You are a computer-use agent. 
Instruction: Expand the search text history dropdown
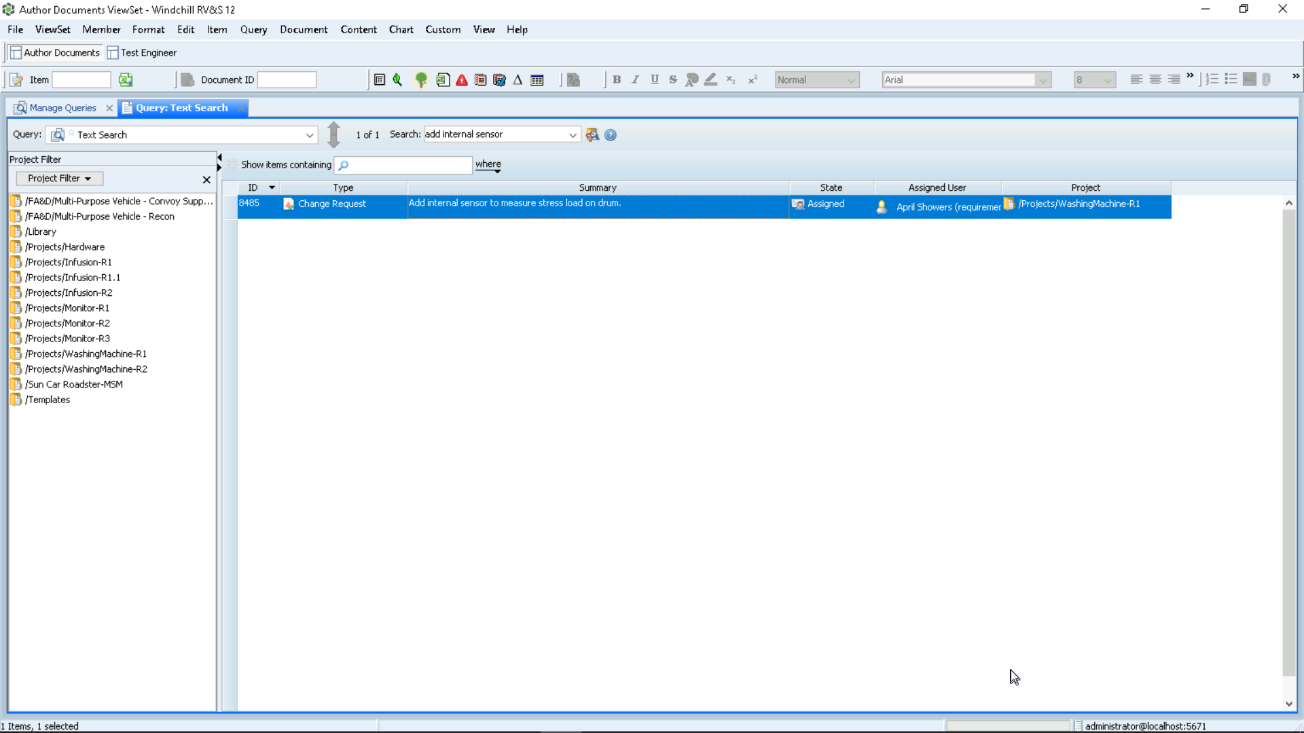(573, 135)
